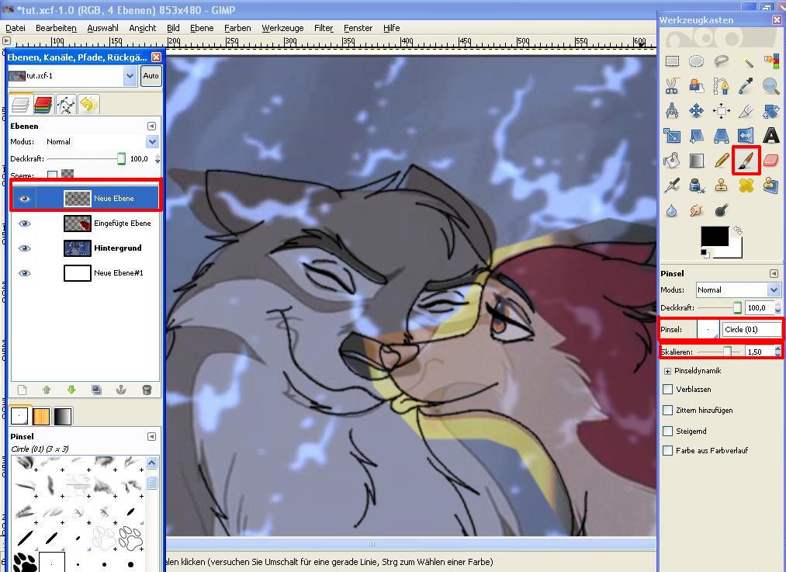Toggle visibility of Eingefügte Ebene layer
The image size is (786, 572).
pyautogui.click(x=24, y=223)
